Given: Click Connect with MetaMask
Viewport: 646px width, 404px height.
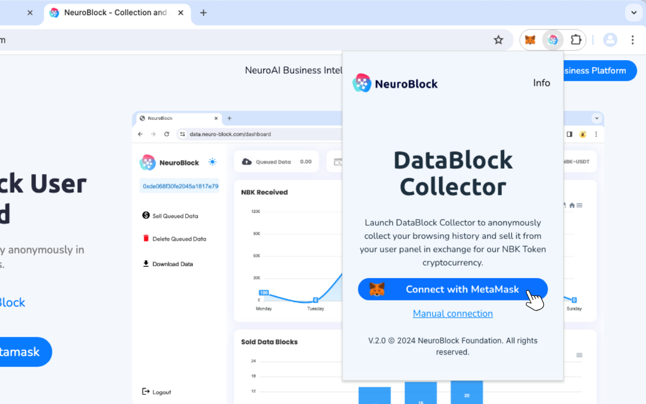Looking at the screenshot, I should [x=453, y=289].
